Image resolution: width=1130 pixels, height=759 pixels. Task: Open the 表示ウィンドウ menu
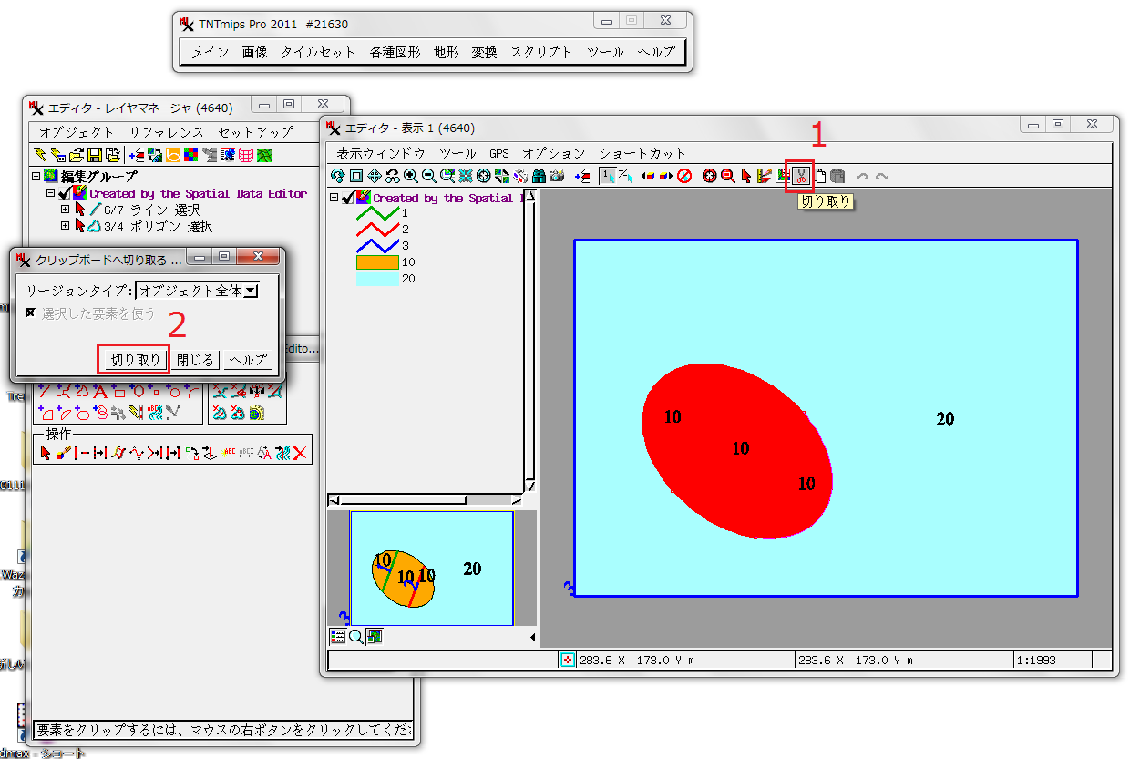coord(381,153)
